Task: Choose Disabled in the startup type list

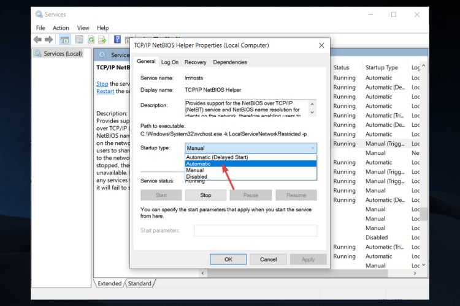Action: point(251,177)
